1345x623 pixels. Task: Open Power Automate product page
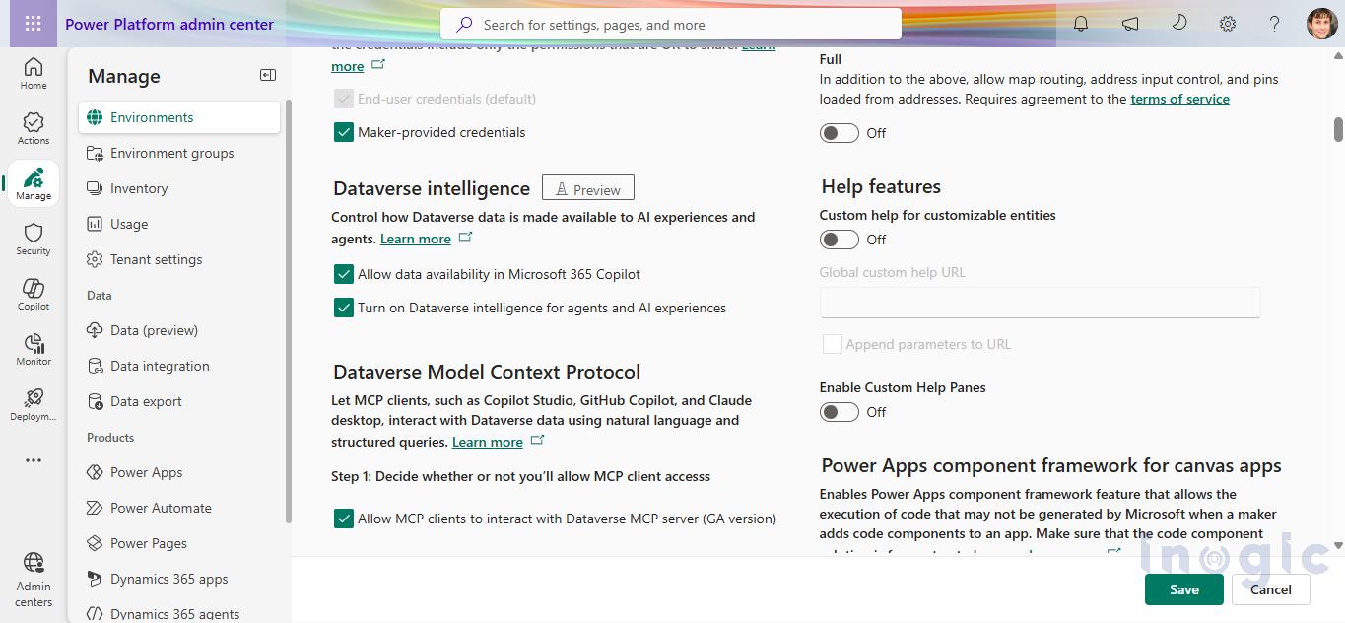coord(179,508)
